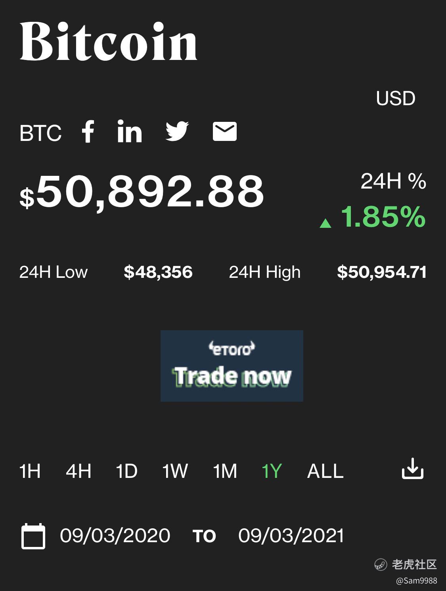Select the 1D time range
The image size is (446, 591).
tap(126, 471)
